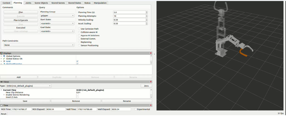Click the Grid display icon
The width and height of the screenshot is (286, 116).
pyautogui.click(x=4, y=61)
